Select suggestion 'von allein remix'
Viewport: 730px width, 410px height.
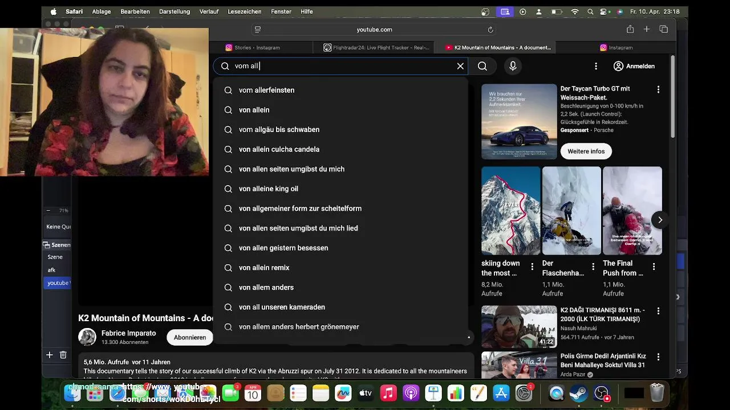(340, 268)
